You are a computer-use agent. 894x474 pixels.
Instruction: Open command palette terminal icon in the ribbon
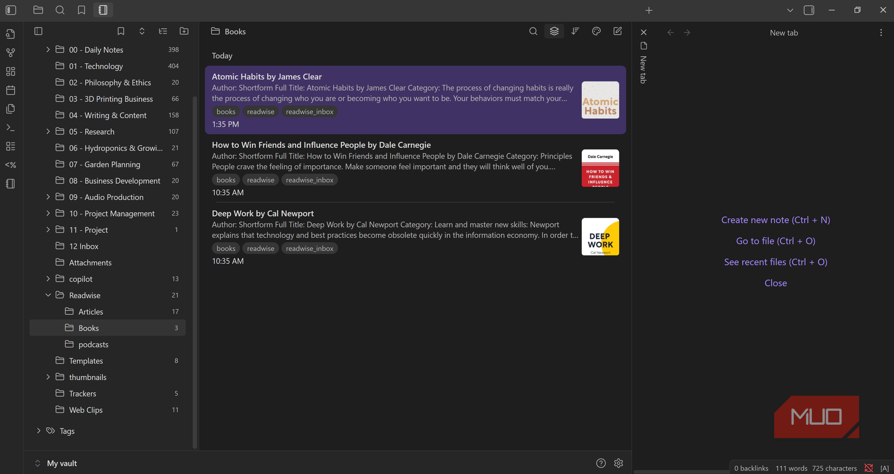tap(10, 128)
